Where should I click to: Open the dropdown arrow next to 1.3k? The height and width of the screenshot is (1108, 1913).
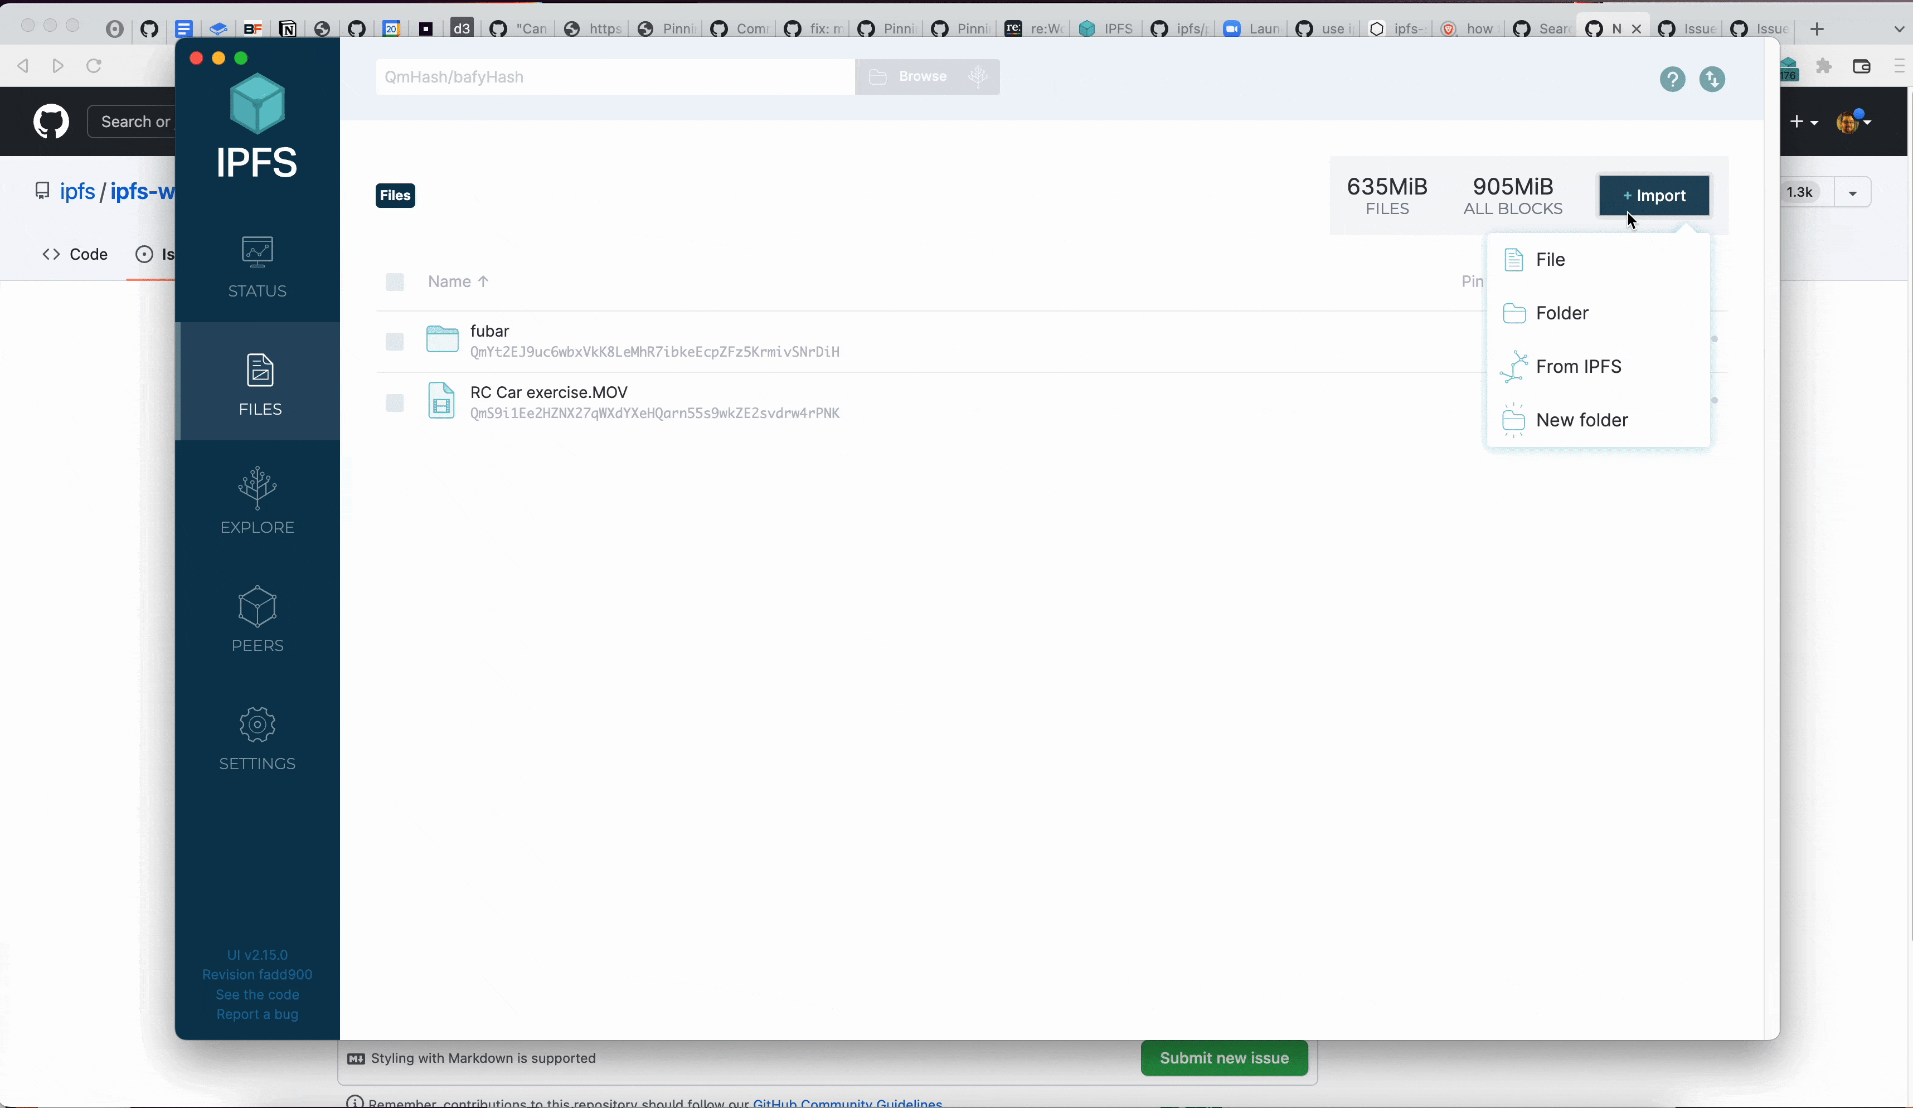[x=1852, y=193]
